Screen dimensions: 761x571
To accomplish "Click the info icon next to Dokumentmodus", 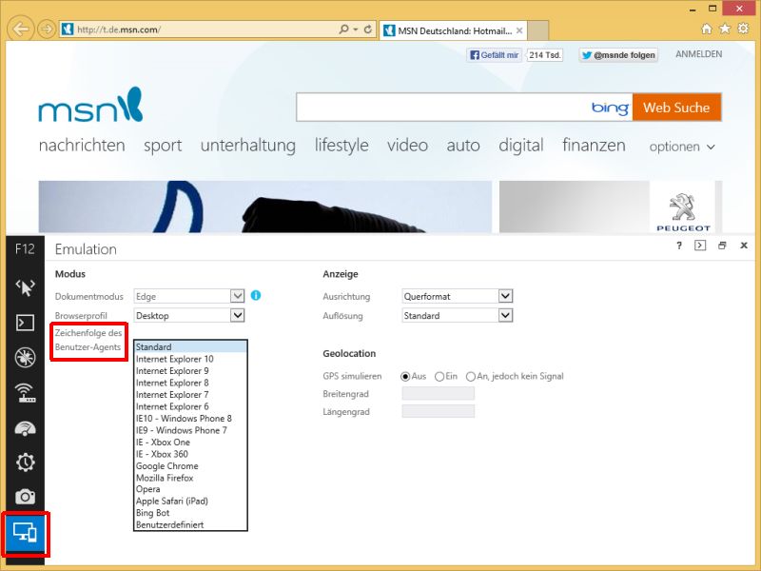I will coord(256,295).
